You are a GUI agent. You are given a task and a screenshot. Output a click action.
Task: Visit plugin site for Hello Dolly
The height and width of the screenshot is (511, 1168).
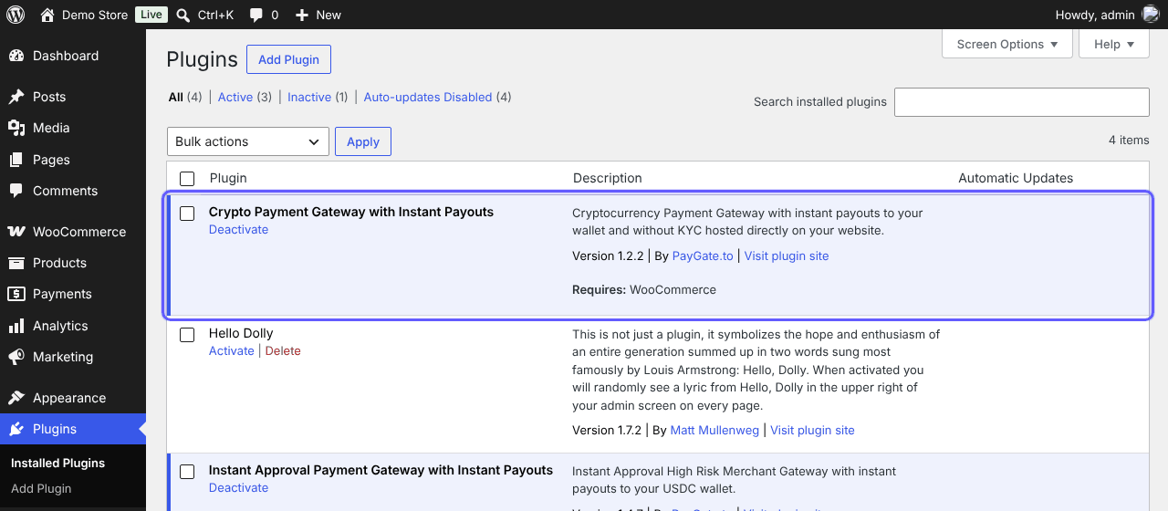point(812,430)
